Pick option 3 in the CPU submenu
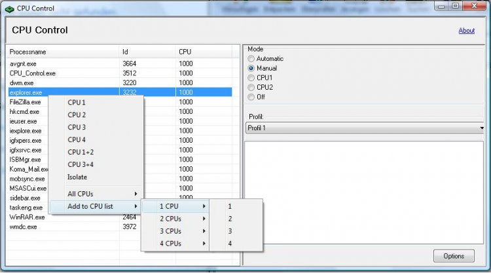This screenshot has height=273, width=491. 236,231
